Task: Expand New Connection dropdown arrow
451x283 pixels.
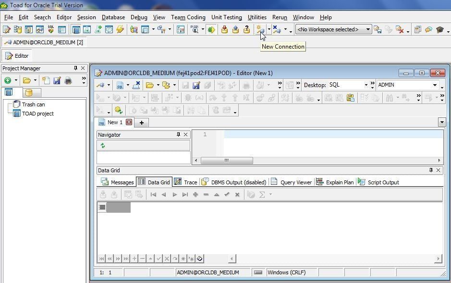Action: tap(269, 29)
